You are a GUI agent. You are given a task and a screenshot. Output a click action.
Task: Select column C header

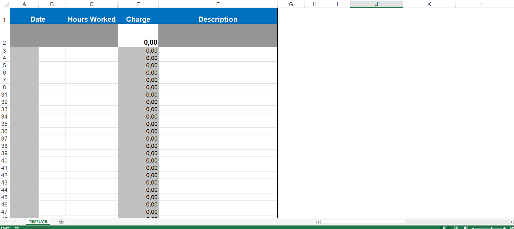point(92,4)
